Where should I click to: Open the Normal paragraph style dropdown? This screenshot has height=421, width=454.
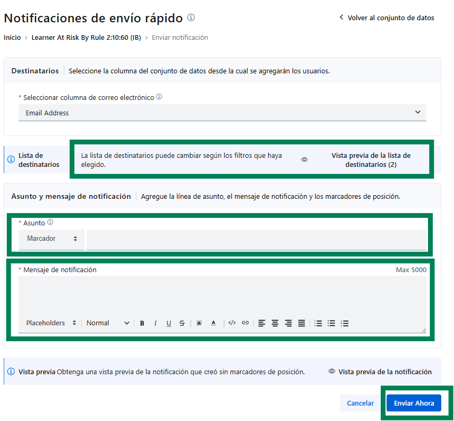pyautogui.click(x=108, y=323)
